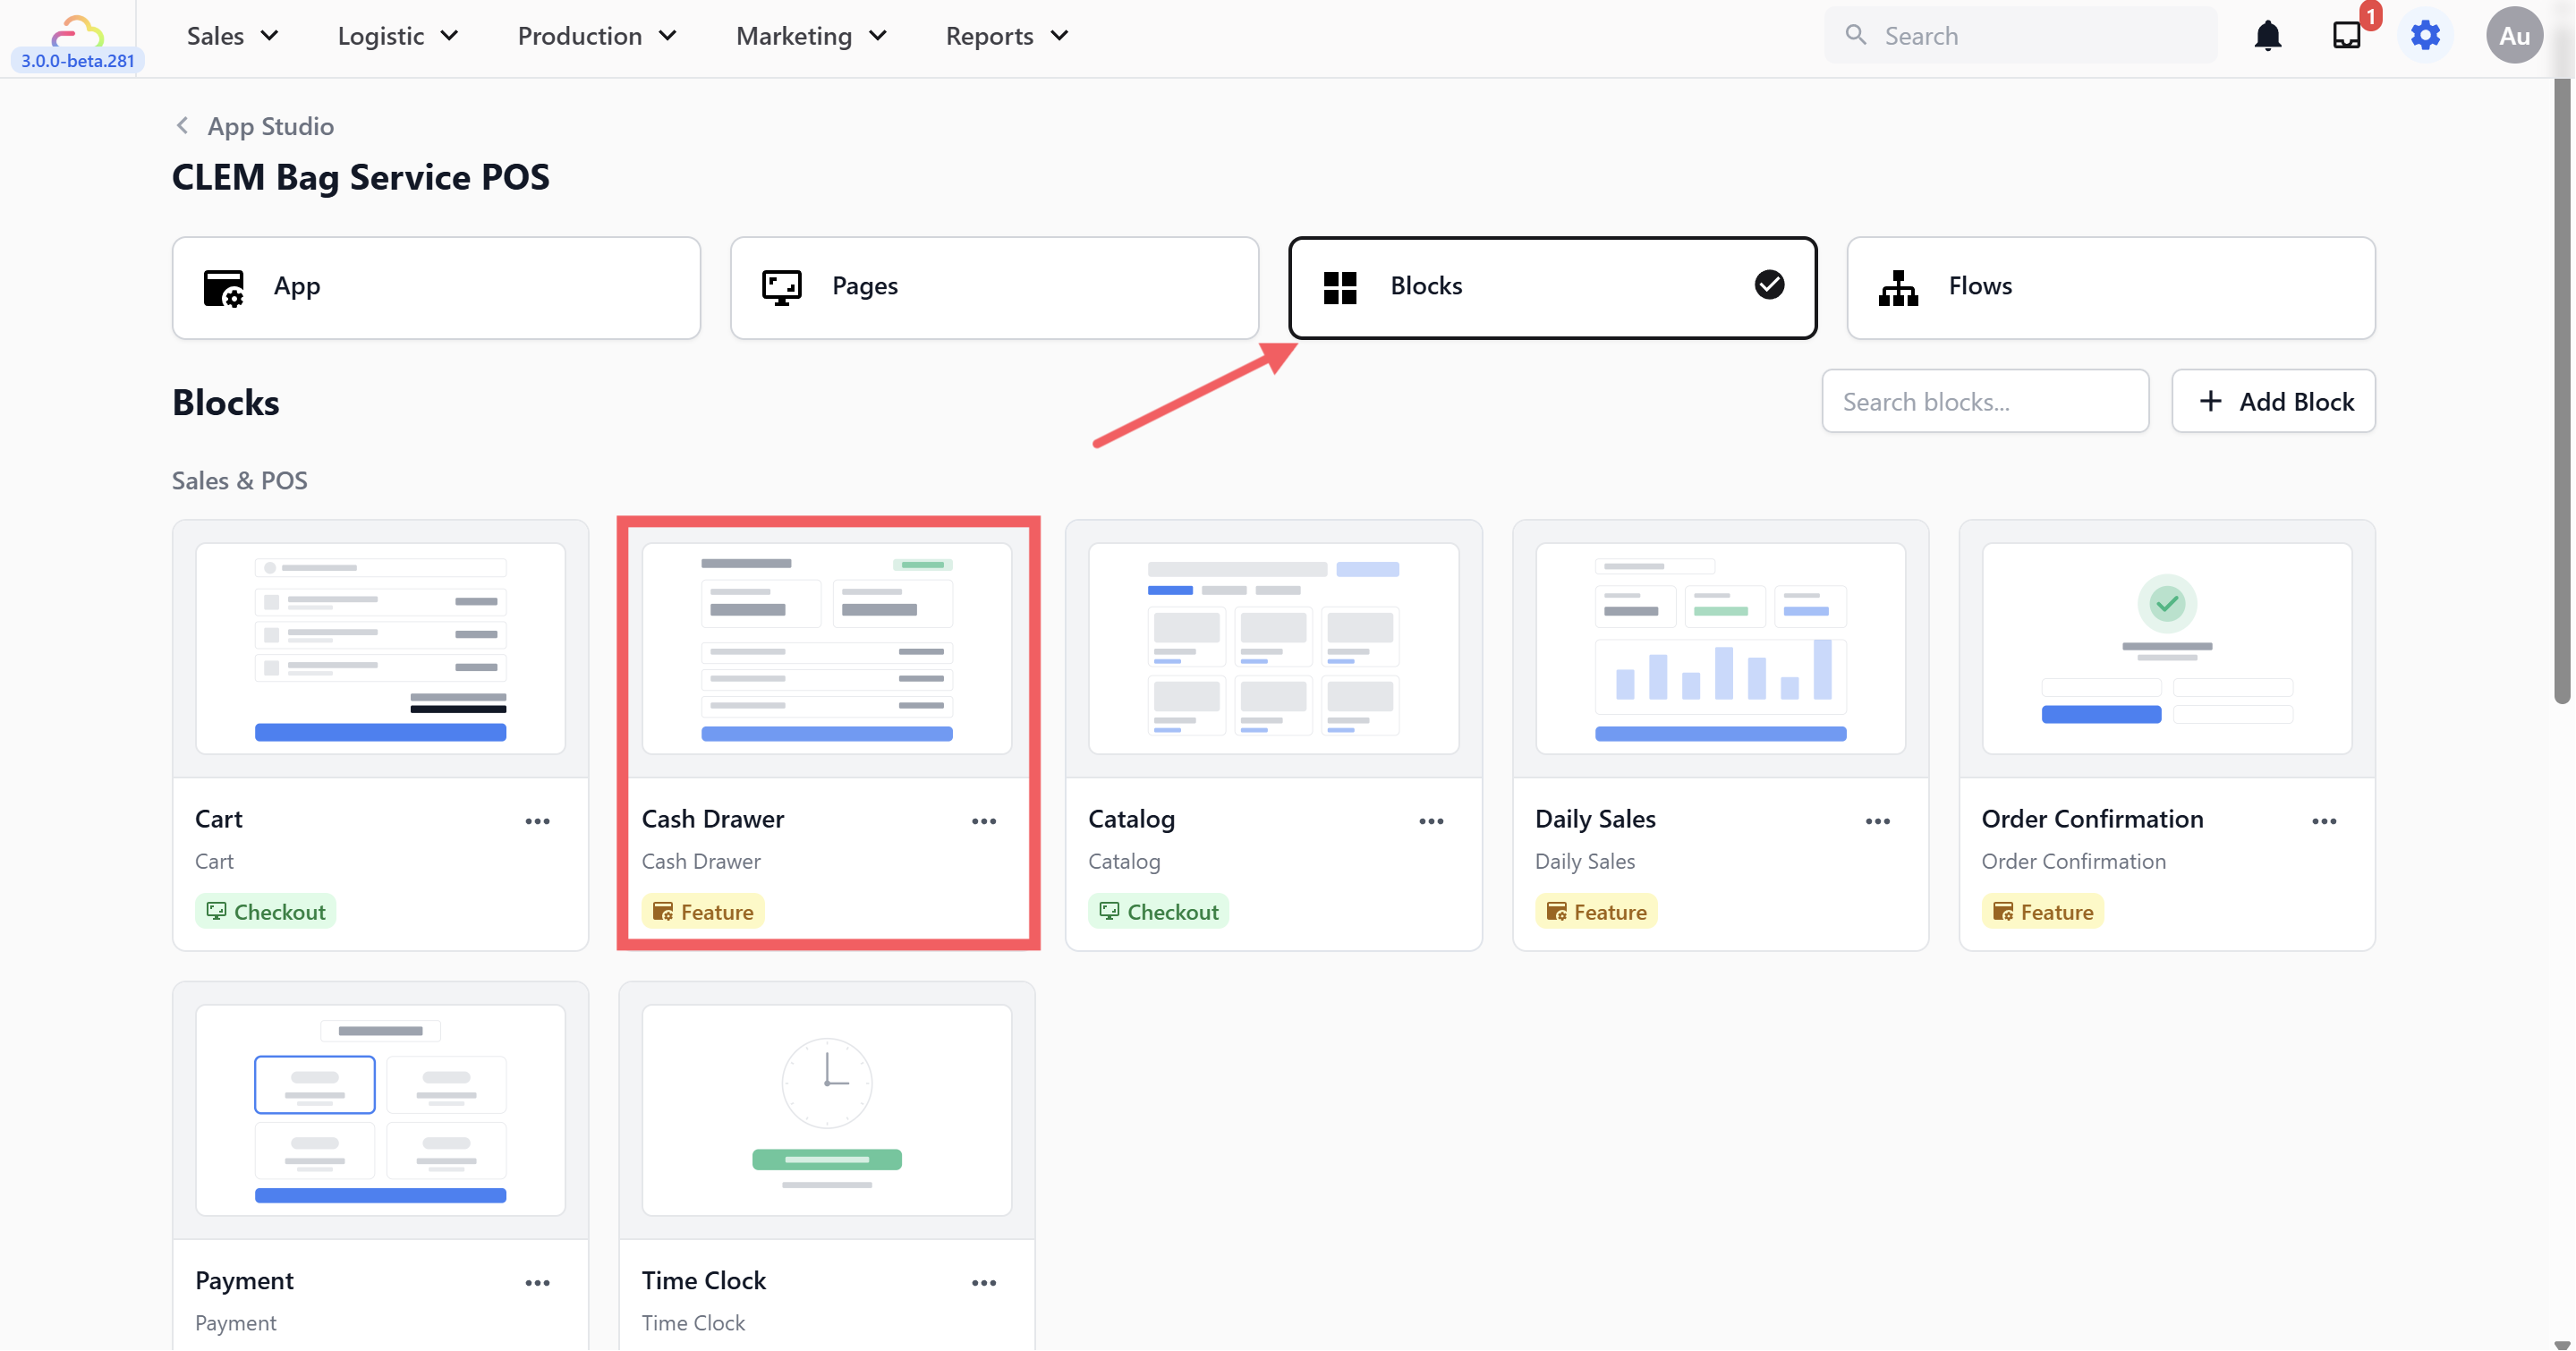Click the Add Block button

click(2272, 401)
